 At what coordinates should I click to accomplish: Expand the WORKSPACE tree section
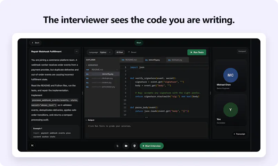pyautogui.click(x=92, y=65)
